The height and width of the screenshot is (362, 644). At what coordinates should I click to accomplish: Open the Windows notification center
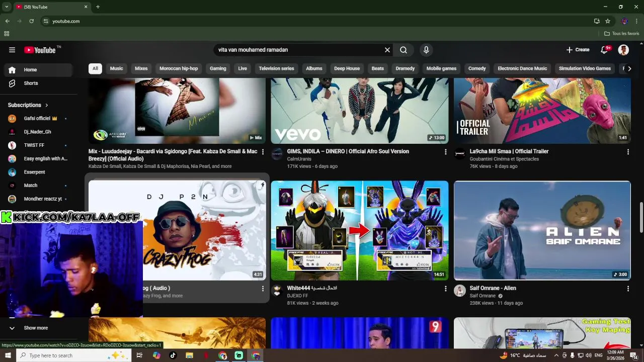(634, 355)
